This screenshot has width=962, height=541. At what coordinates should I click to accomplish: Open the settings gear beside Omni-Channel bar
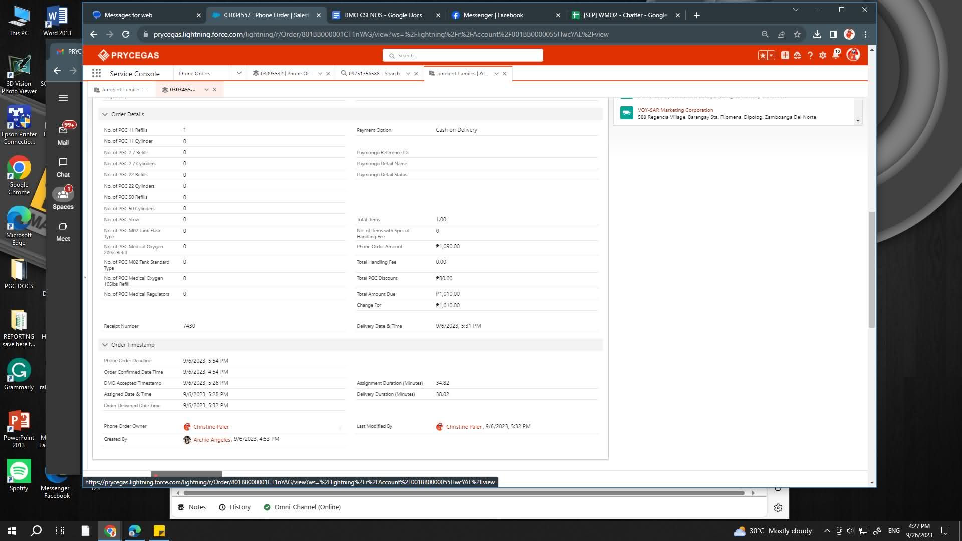[778, 508]
